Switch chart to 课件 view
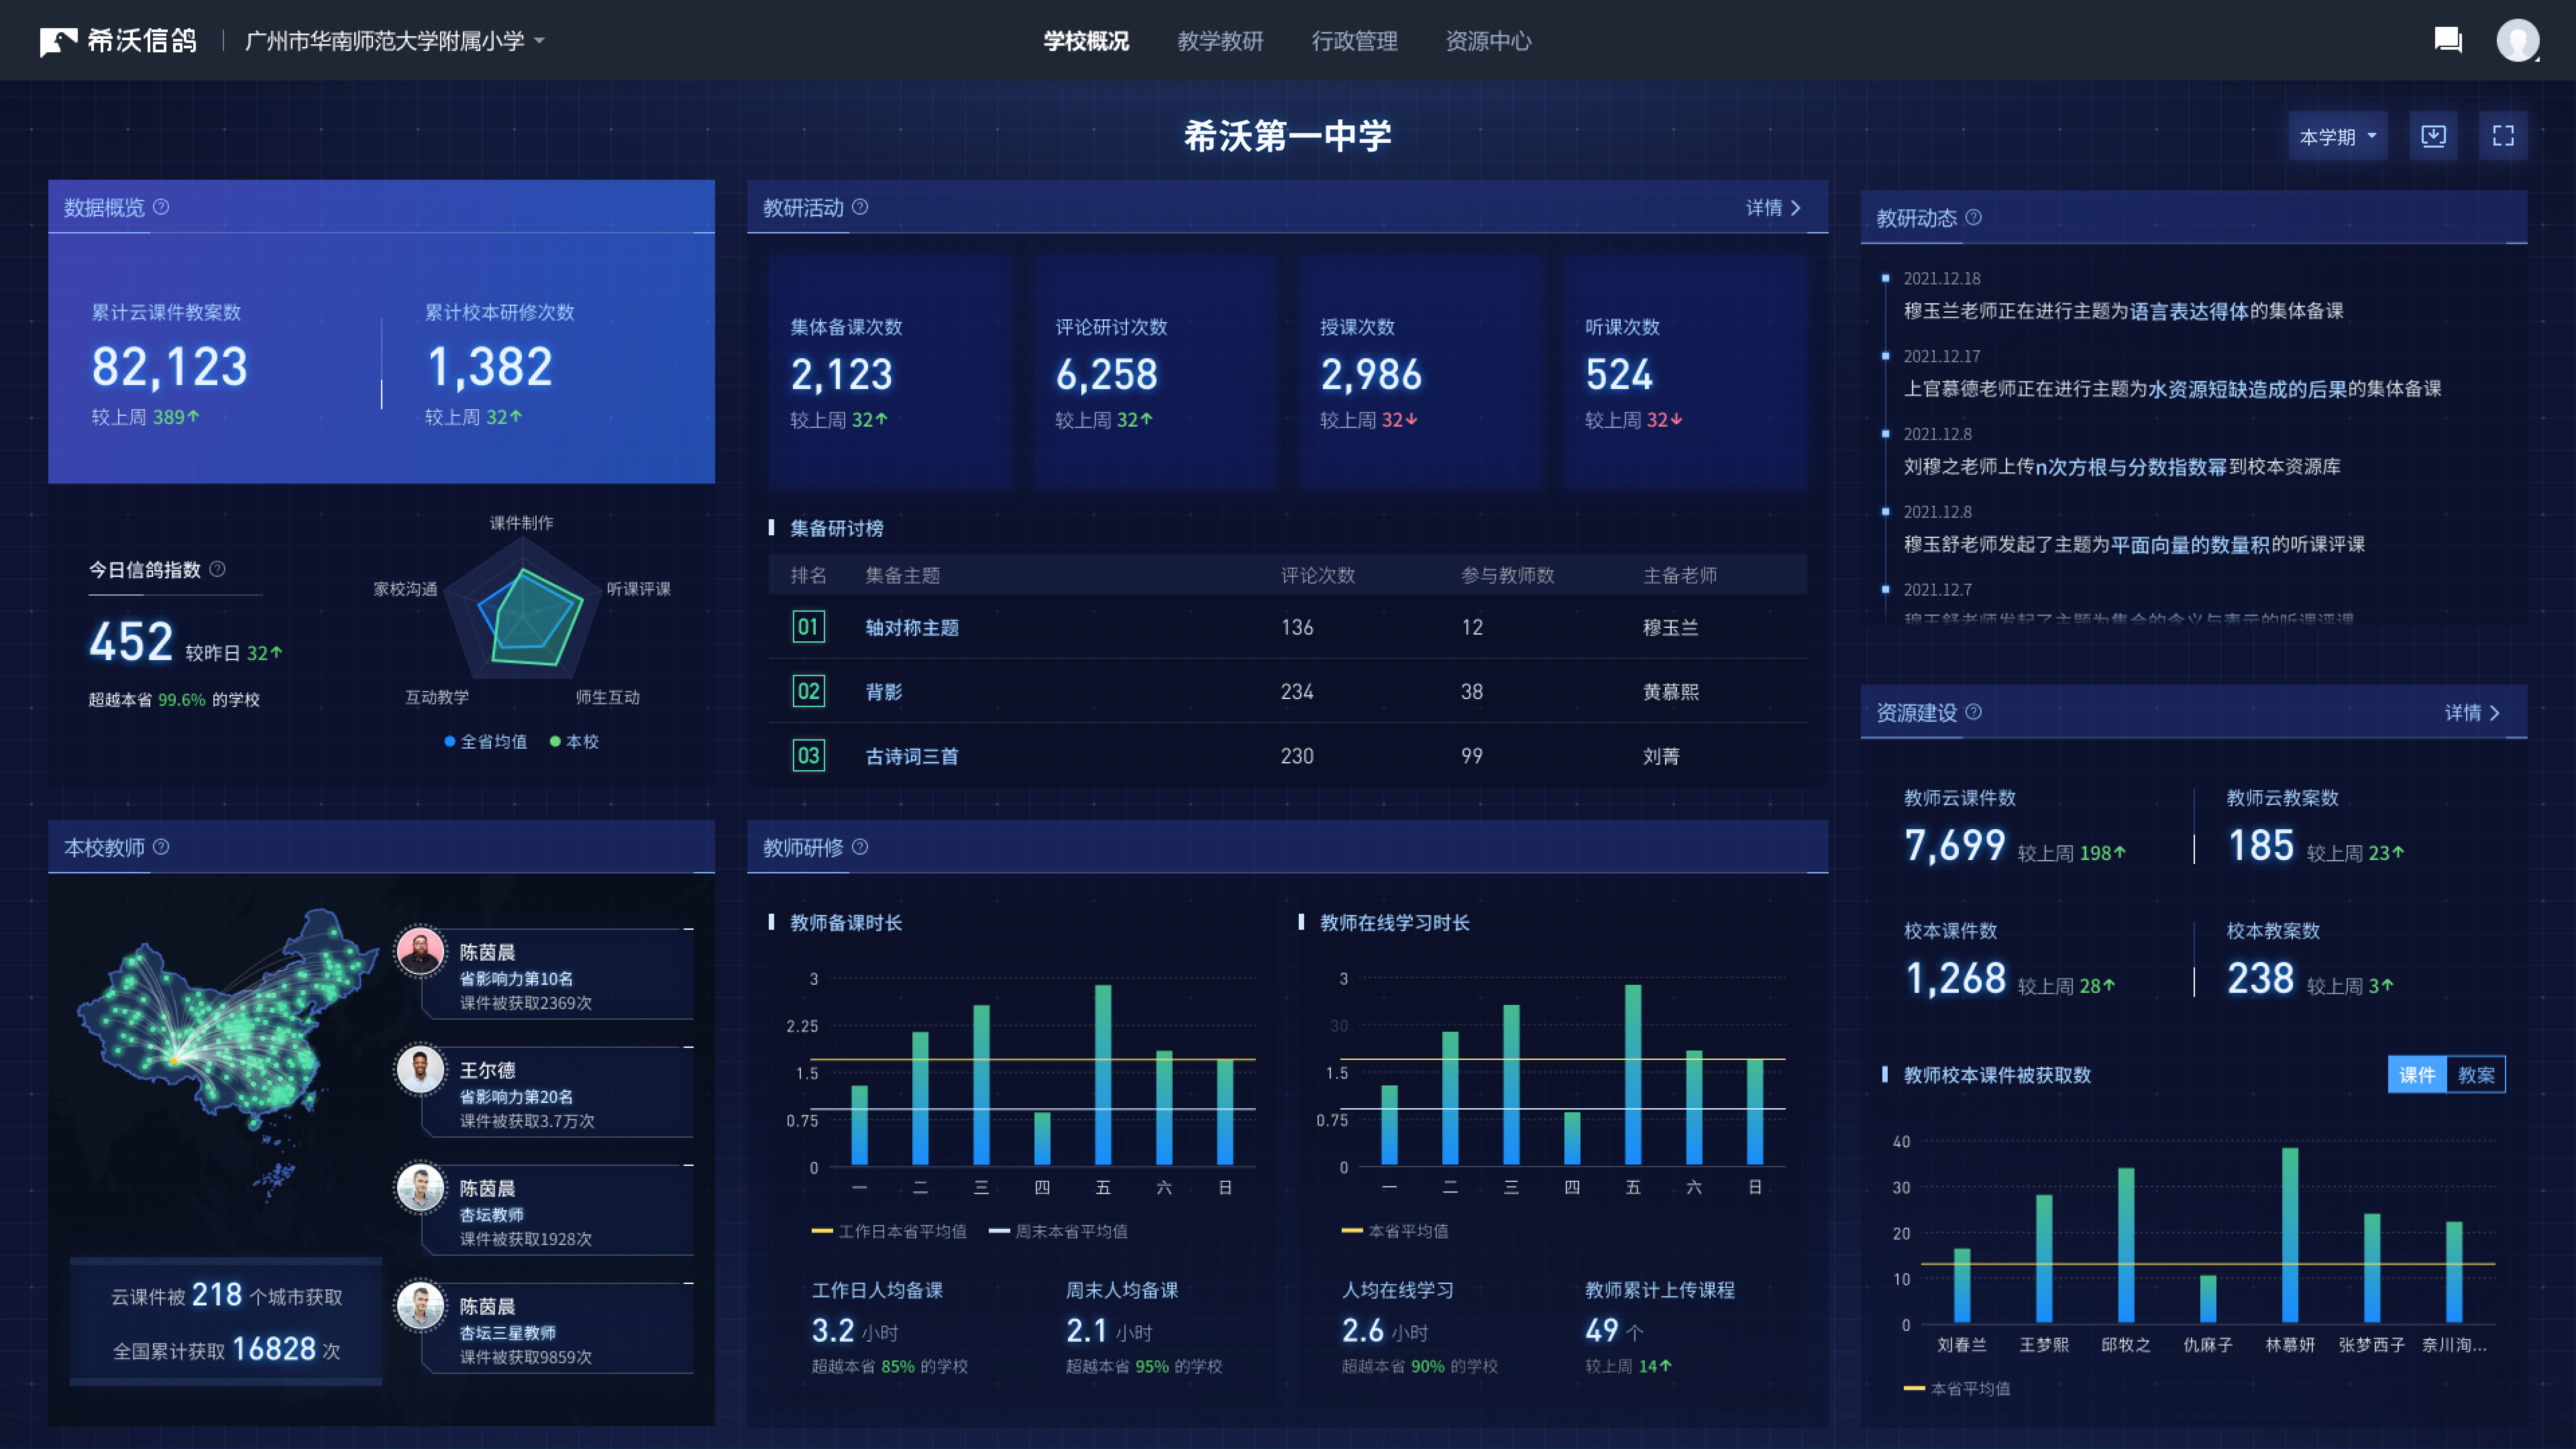 2417,1075
